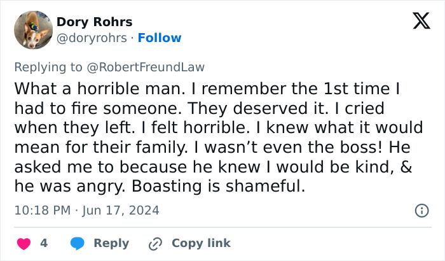The height and width of the screenshot is (261, 445).
Task: Open Dory Rohrs' profile picture
Action: click(x=33, y=30)
